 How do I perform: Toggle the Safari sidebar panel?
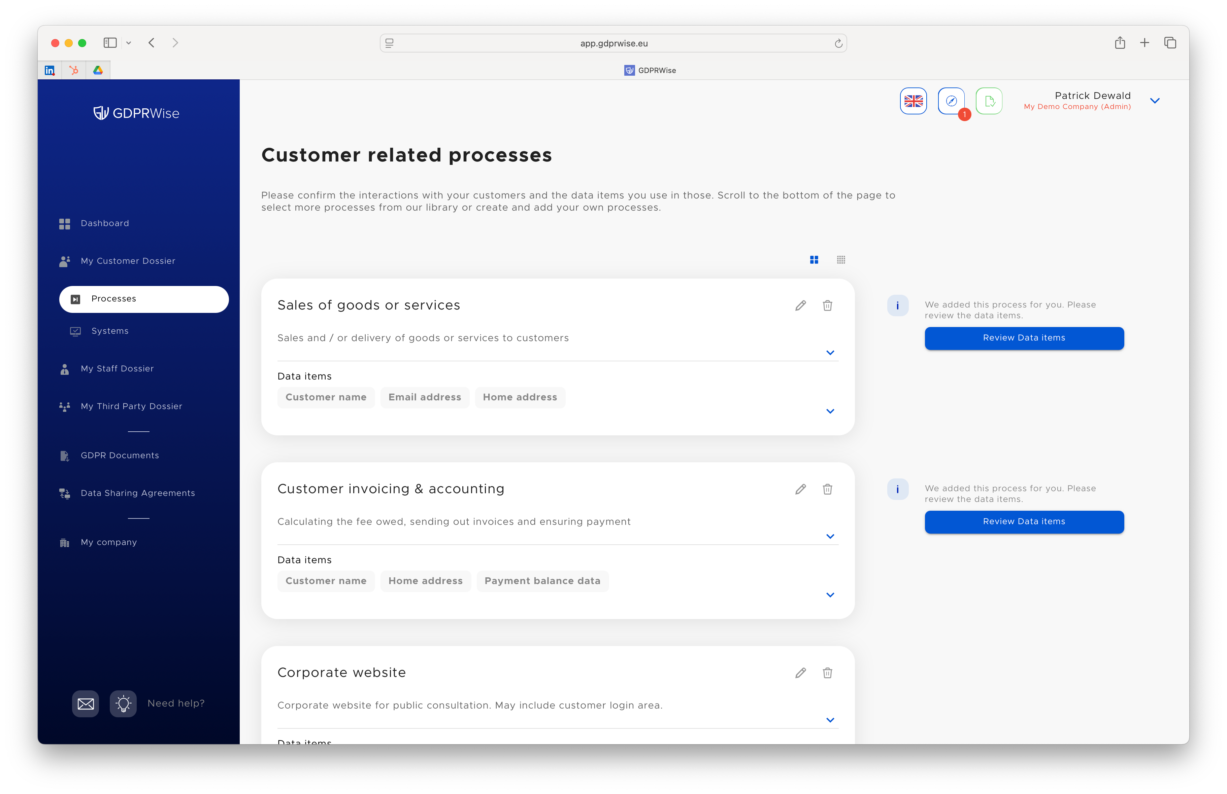tap(110, 43)
